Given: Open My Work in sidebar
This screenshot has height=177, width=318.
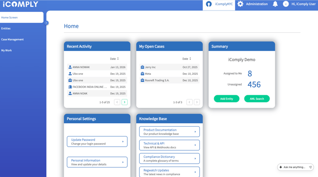Looking at the screenshot, I should (x=7, y=50).
